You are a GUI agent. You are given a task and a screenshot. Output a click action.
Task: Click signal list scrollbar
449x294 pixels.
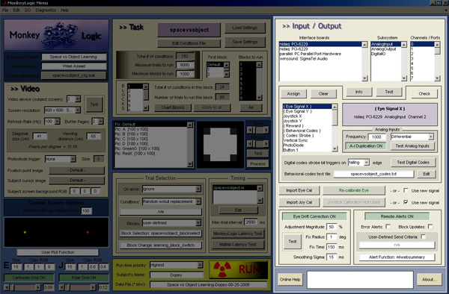(x=335, y=128)
